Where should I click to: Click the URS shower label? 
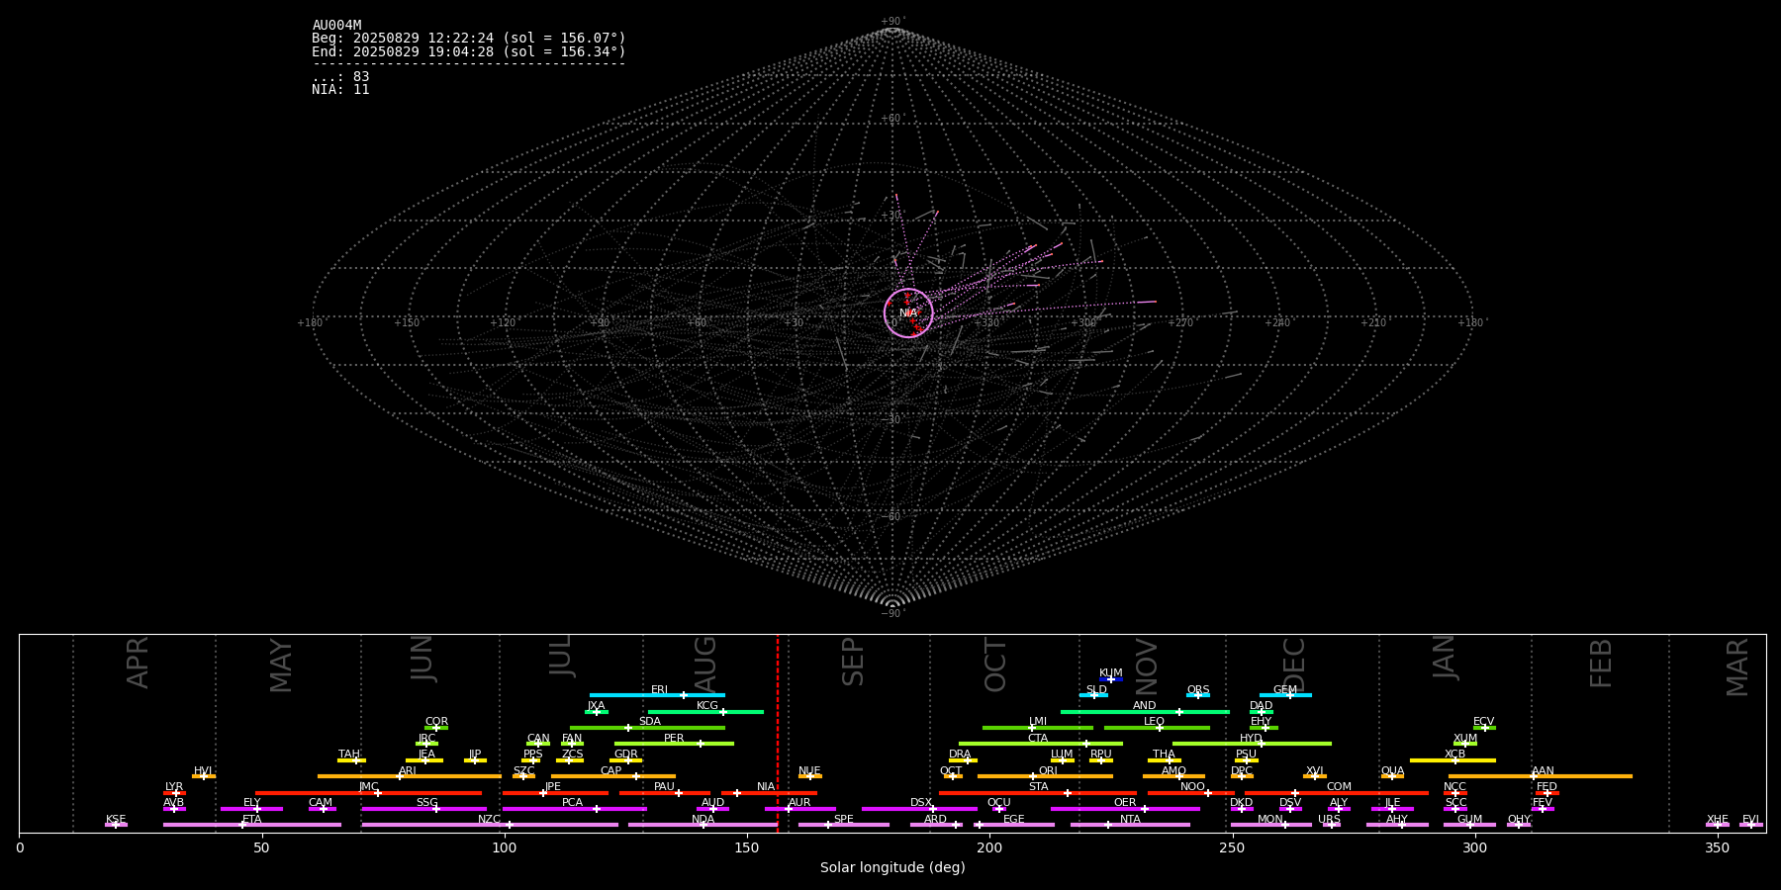pos(1329,820)
